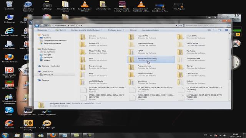246x138 pixels.
Task: Open Firefox from the taskbar
Action: coord(53,135)
